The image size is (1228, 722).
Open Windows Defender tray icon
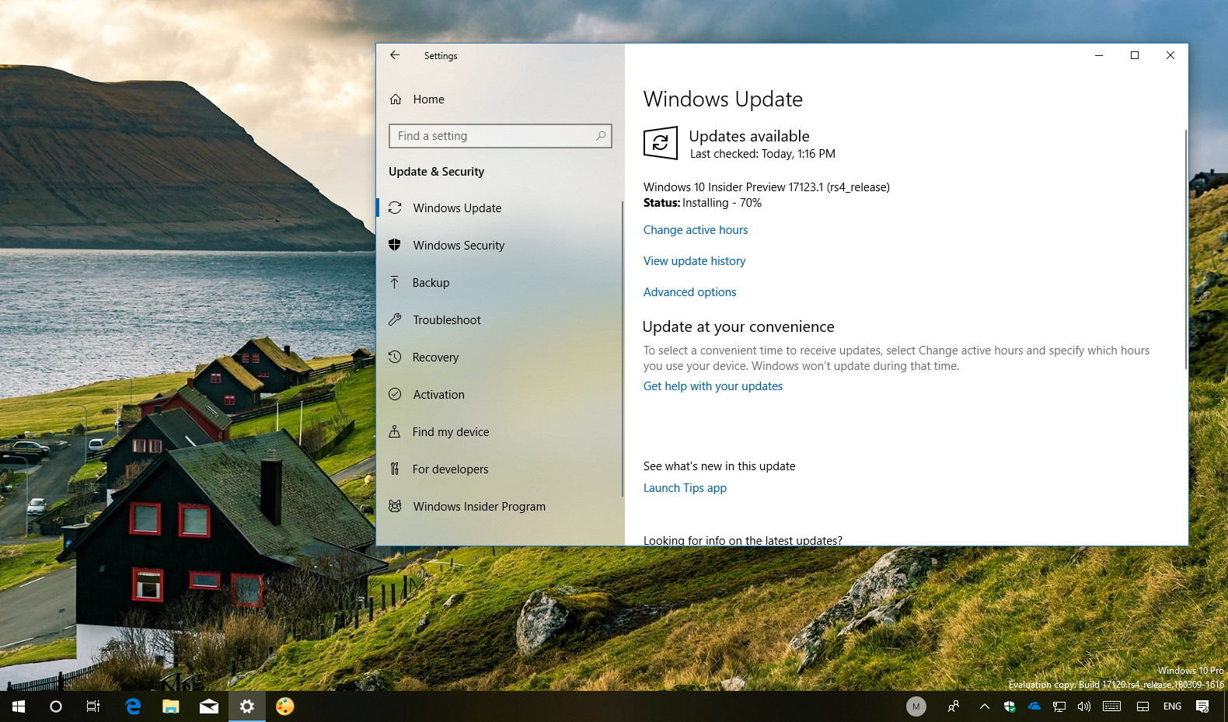(1010, 706)
